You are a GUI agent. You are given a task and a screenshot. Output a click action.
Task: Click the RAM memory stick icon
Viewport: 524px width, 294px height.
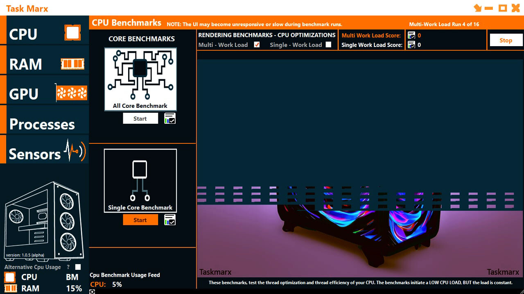72,63
